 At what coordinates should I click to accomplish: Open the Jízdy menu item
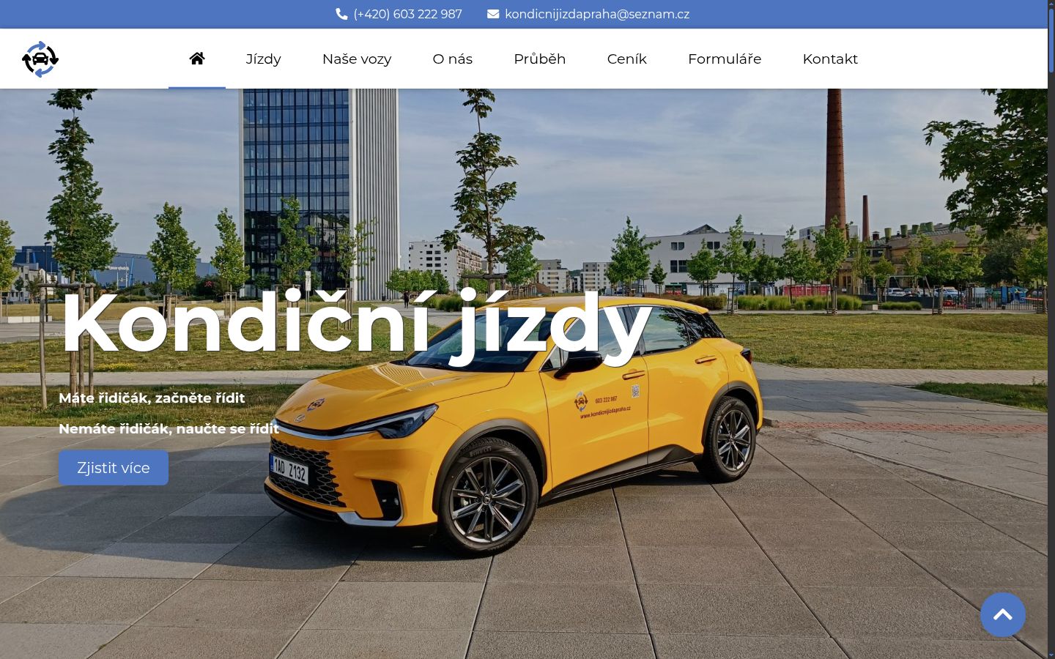(264, 59)
